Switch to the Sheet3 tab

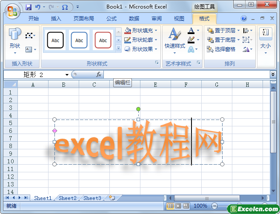(x=92, y=198)
